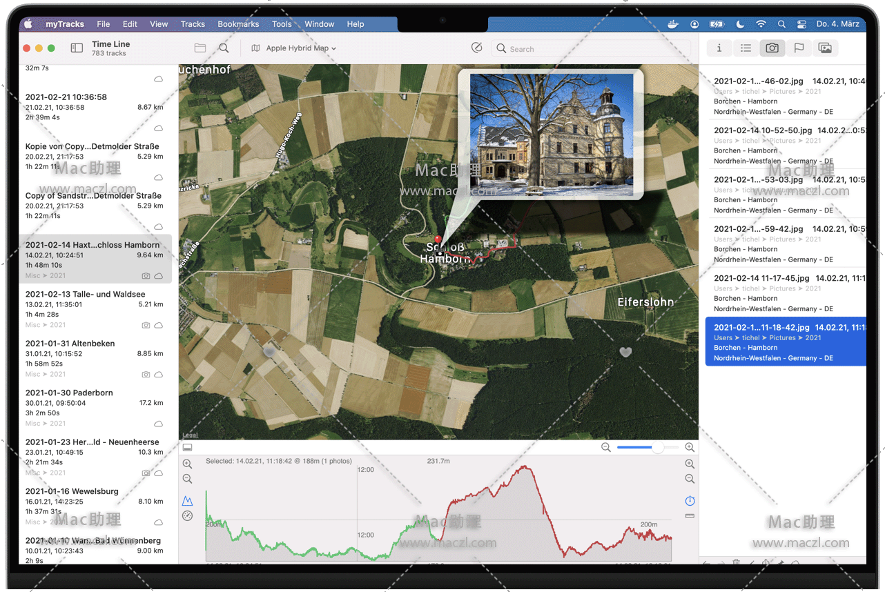Switch to the info inspector tab
The image size is (885, 592).
point(719,48)
